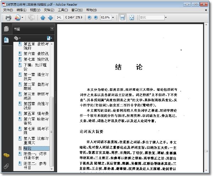Zoom out with the minus button
The width and height of the screenshot is (213, 177).
89,17
